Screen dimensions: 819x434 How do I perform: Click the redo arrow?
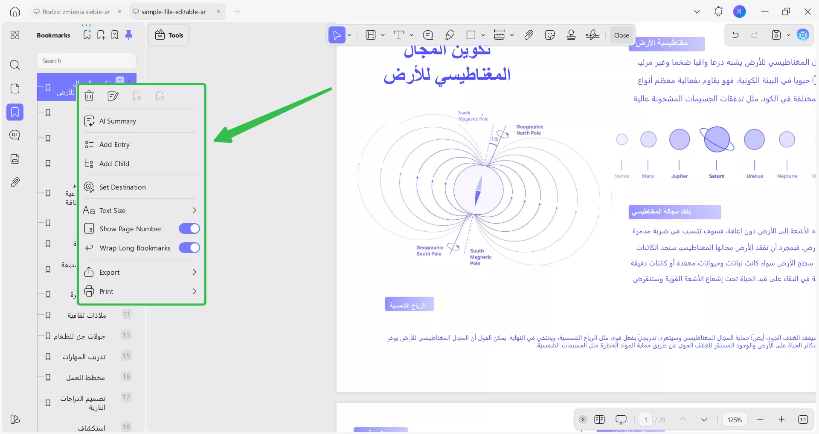point(755,35)
